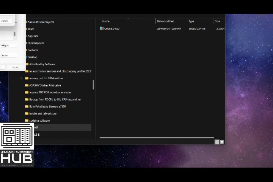Viewport: 273px width, 182px height.
Task: Select the ansel folder in tree
Action: (x=31, y=29)
